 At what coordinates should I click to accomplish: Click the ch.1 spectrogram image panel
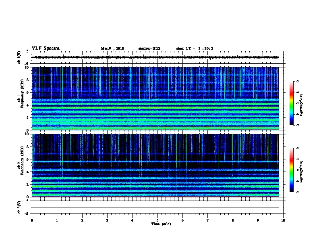(x=155, y=98)
